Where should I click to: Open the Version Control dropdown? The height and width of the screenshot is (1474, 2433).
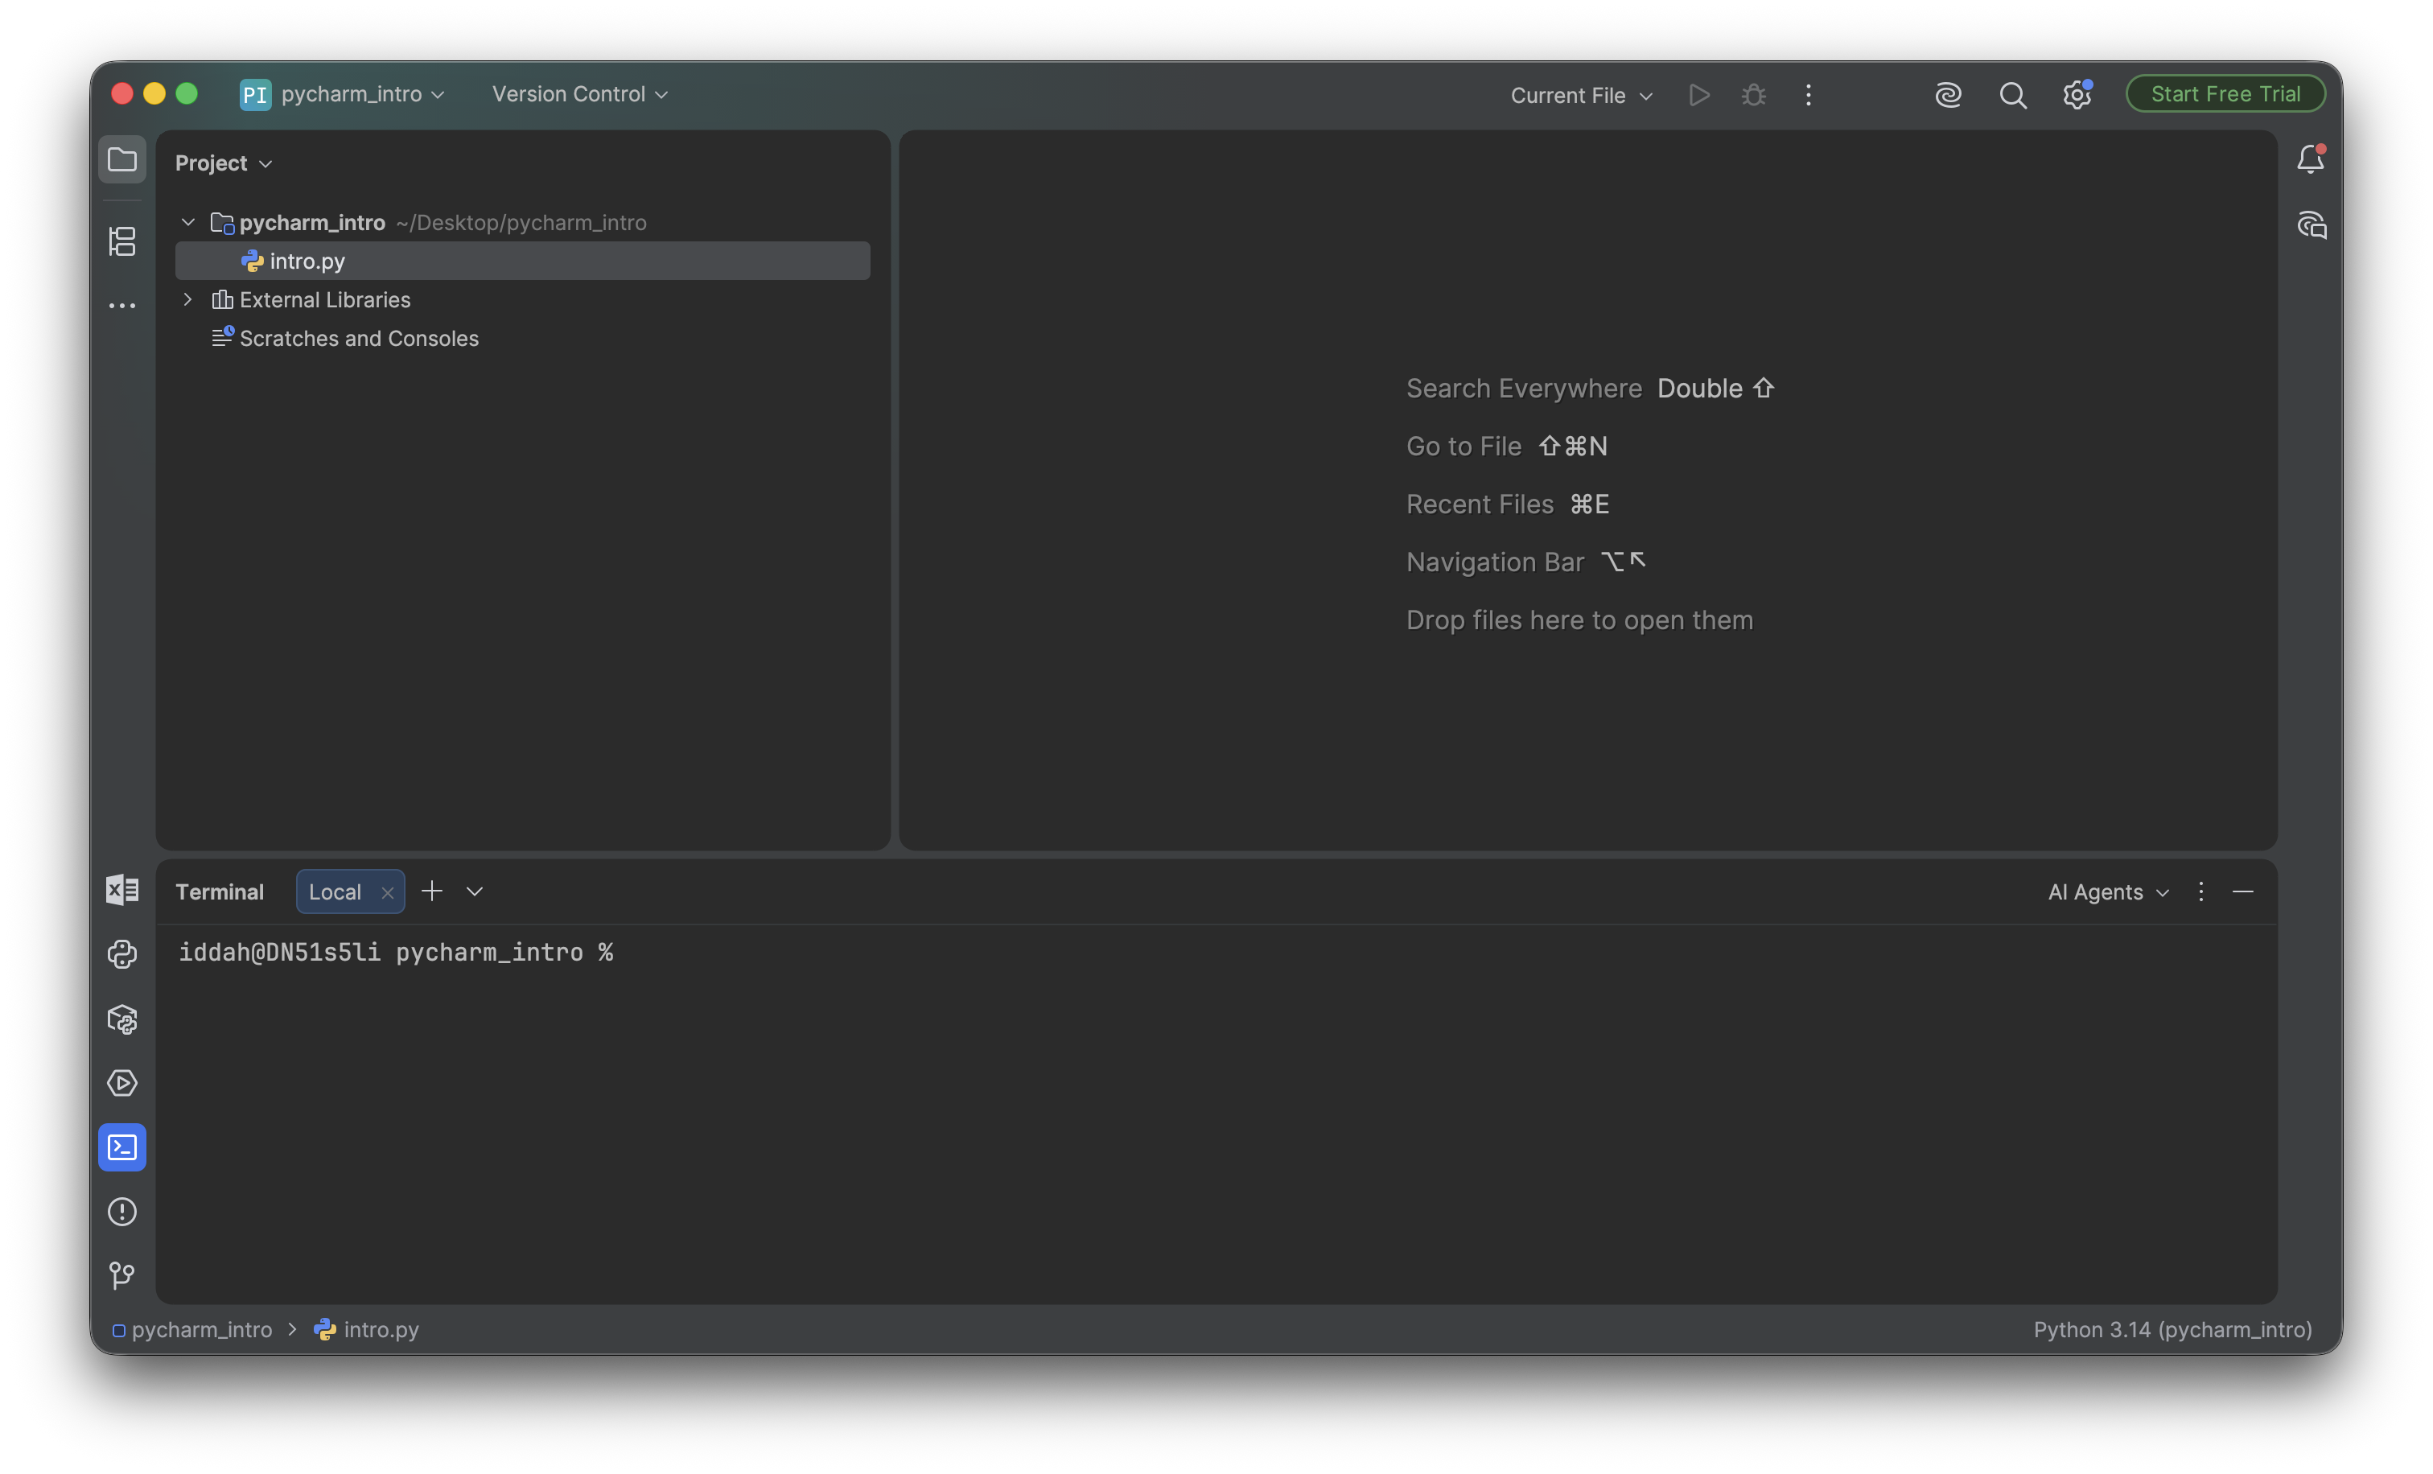[581, 95]
